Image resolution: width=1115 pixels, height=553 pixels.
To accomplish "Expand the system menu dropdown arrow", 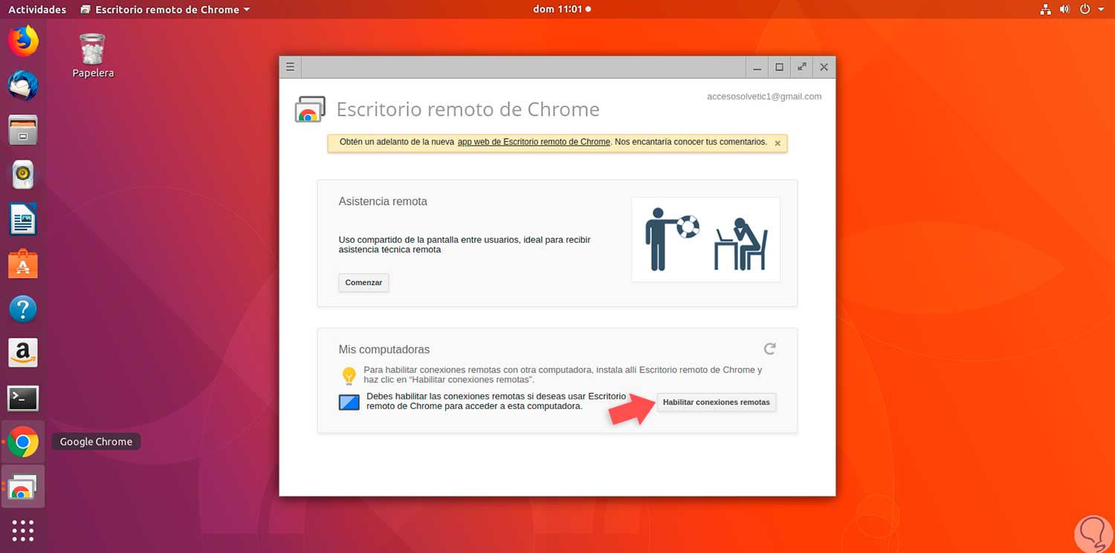I will 1101,10.
